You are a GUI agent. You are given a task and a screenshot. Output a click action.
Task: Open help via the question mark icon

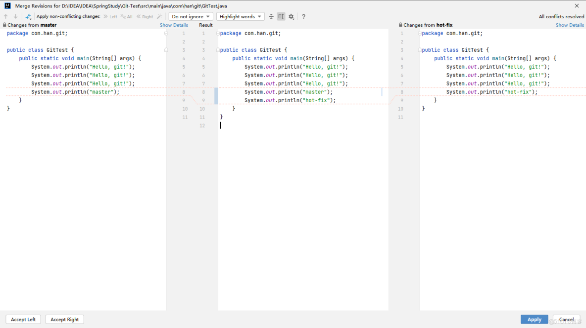coord(303,16)
